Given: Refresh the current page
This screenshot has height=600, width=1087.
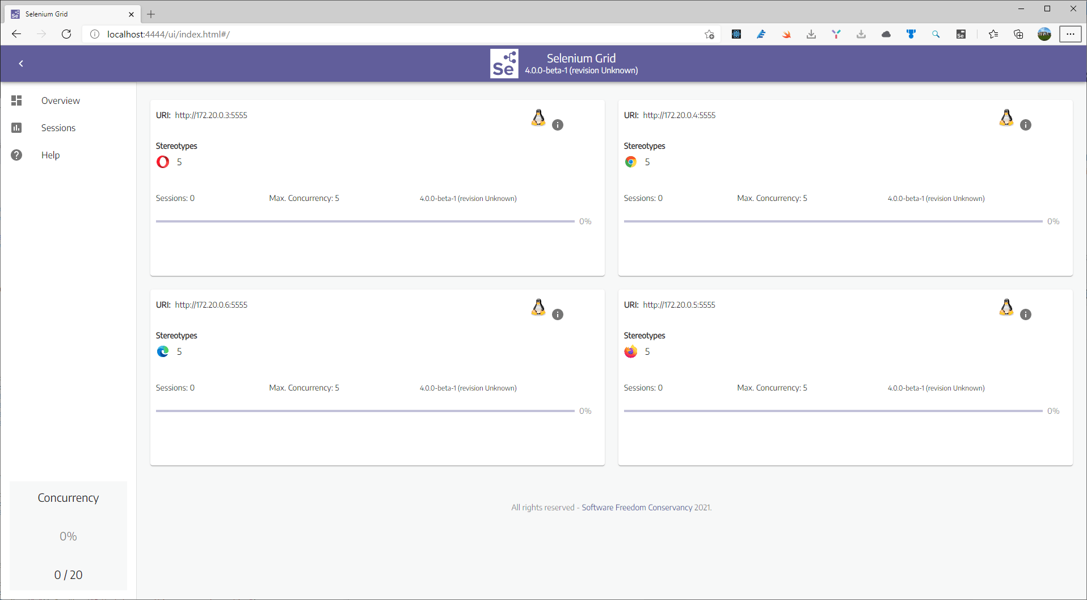Looking at the screenshot, I should click(x=66, y=34).
